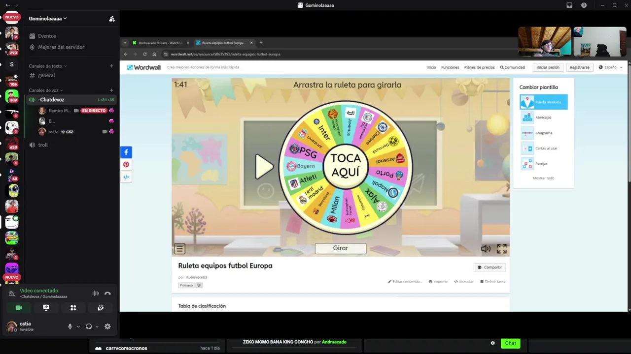Viewport: 631px width, 354px height.
Task: Share on Facebook side button
Action: 126,152
